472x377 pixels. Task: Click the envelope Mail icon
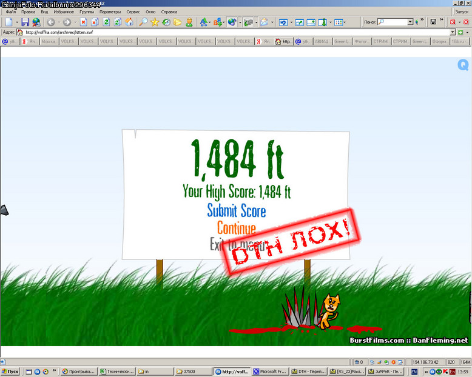click(x=265, y=22)
